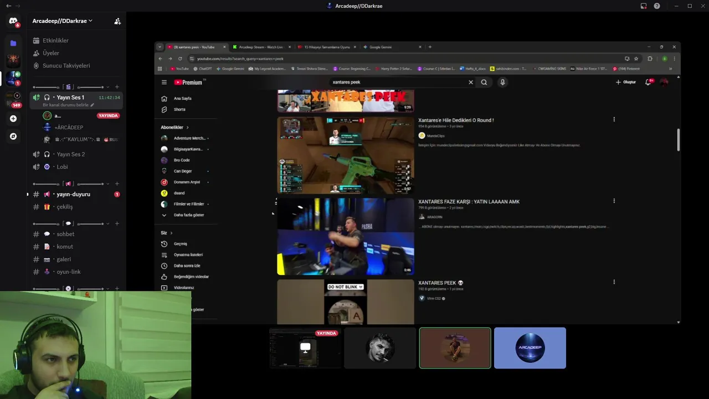
Task: Click 'Bir kanal durumu belirle' channel status text
Action: (x=65, y=105)
